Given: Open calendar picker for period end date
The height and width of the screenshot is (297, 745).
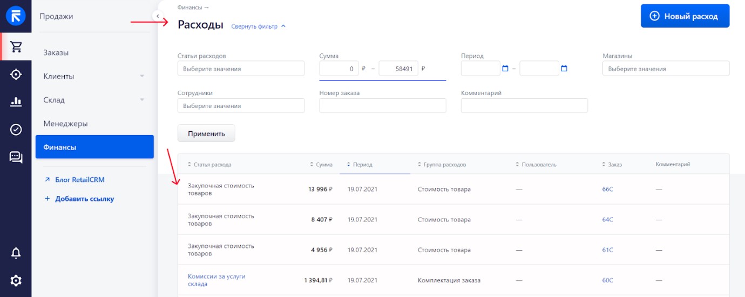Looking at the screenshot, I should click(564, 69).
